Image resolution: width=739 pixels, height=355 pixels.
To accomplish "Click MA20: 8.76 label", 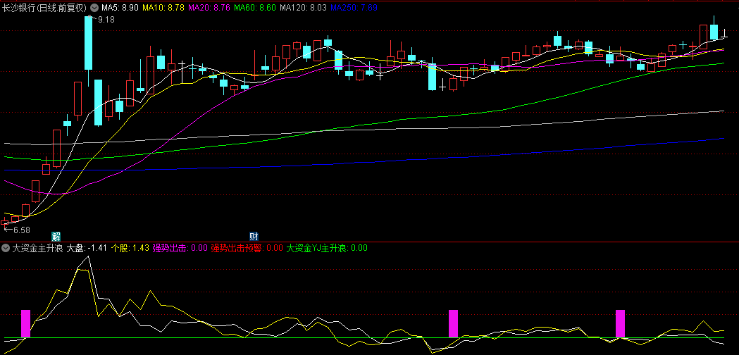I will 209,8.
